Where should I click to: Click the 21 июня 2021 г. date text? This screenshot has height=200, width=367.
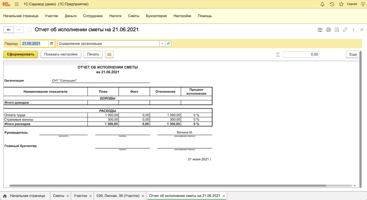point(200,159)
